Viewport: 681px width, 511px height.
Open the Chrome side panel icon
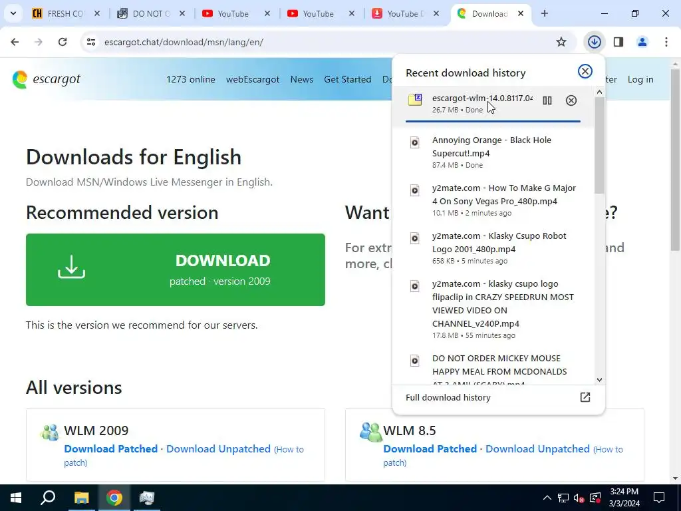[x=618, y=42]
